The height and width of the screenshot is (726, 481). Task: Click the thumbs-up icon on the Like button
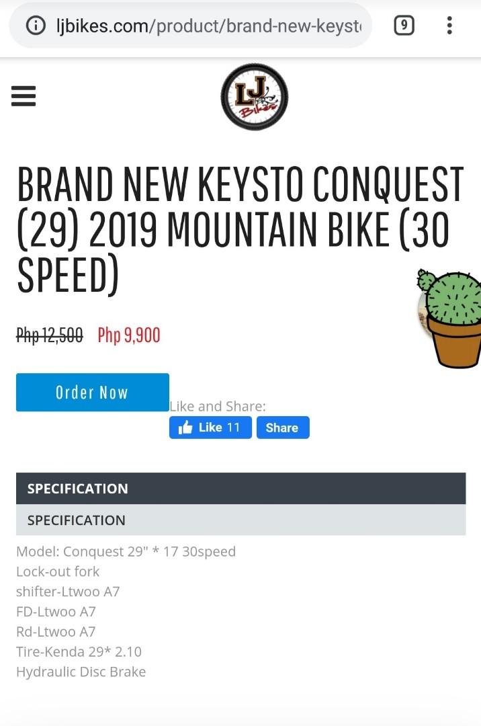pos(186,427)
